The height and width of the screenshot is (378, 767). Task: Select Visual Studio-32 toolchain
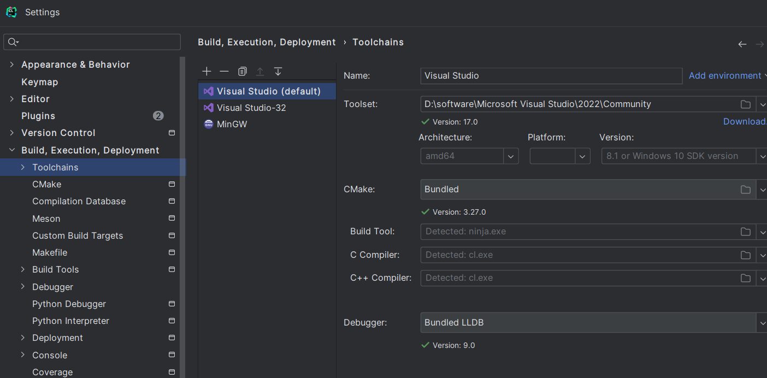[x=267, y=108]
